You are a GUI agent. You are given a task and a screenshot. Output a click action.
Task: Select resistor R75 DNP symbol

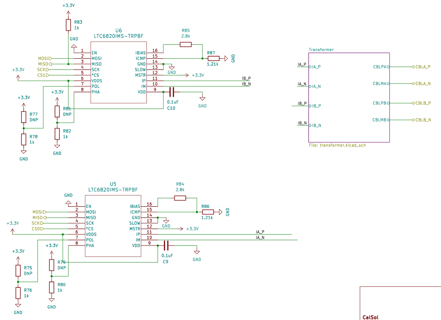18,271
